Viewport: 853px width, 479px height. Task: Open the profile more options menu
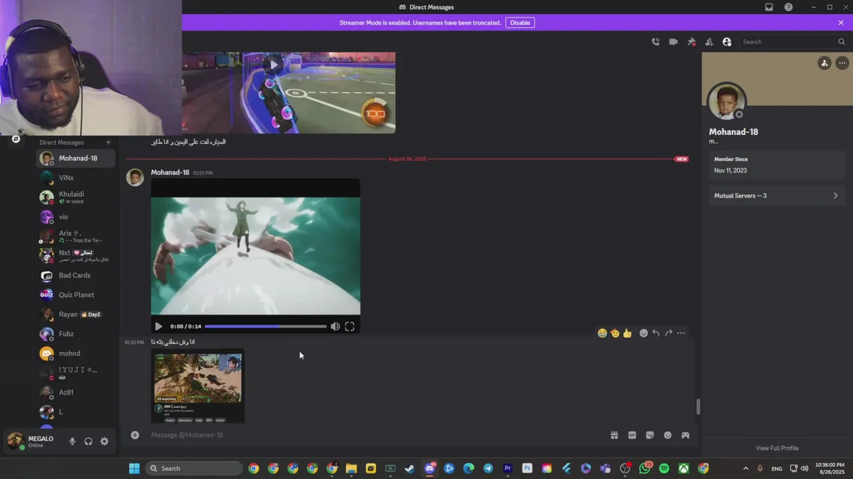point(842,63)
